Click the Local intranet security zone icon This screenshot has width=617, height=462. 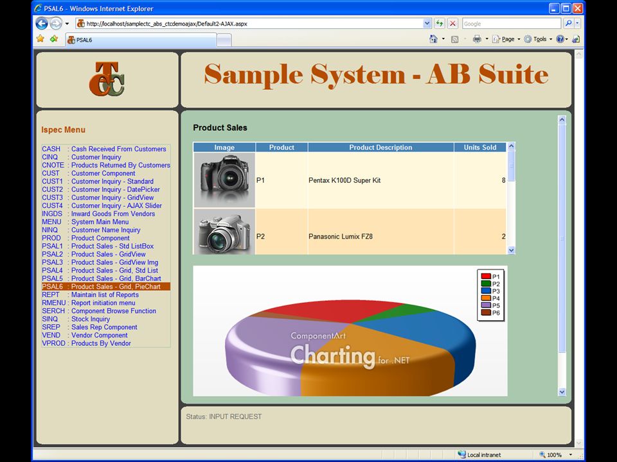point(461,454)
